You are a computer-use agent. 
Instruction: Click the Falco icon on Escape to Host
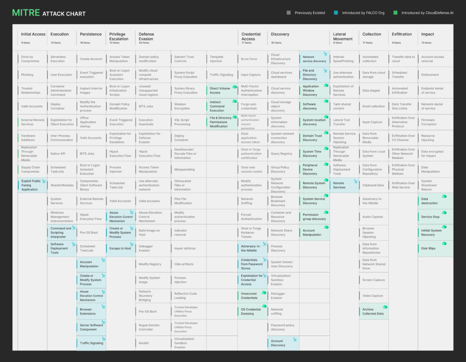coord(132,244)
